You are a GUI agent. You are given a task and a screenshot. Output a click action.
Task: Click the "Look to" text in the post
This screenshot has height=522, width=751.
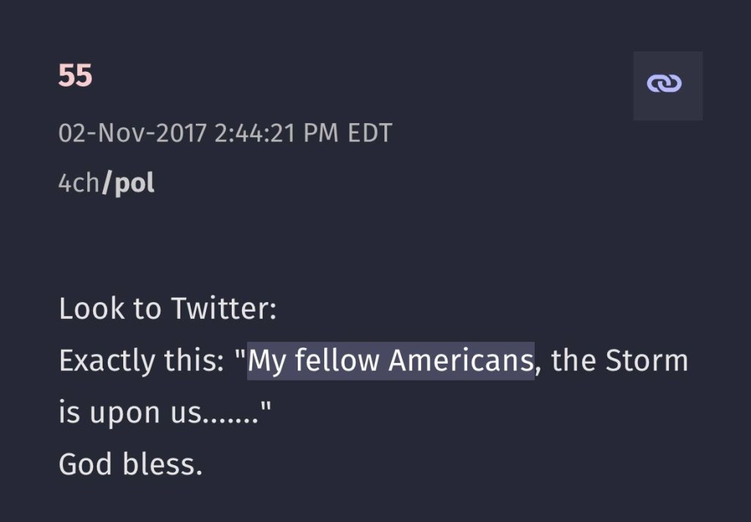click(110, 309)
